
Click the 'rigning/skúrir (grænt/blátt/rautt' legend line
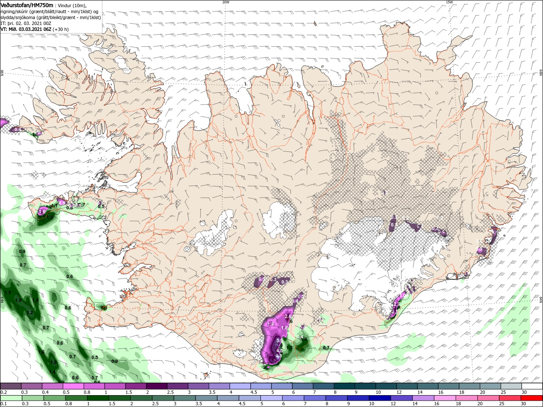(x=49, y=11)
